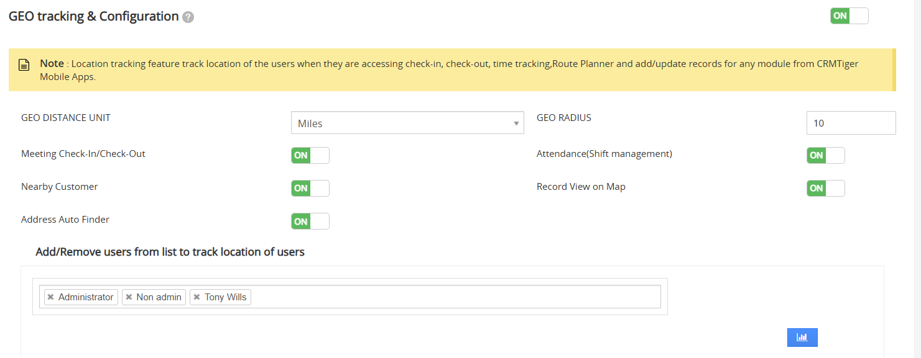Screen dimensions: 921x358
Task: Toggle Attendance (Shift management) switch
Action: (x=826, y=155)
